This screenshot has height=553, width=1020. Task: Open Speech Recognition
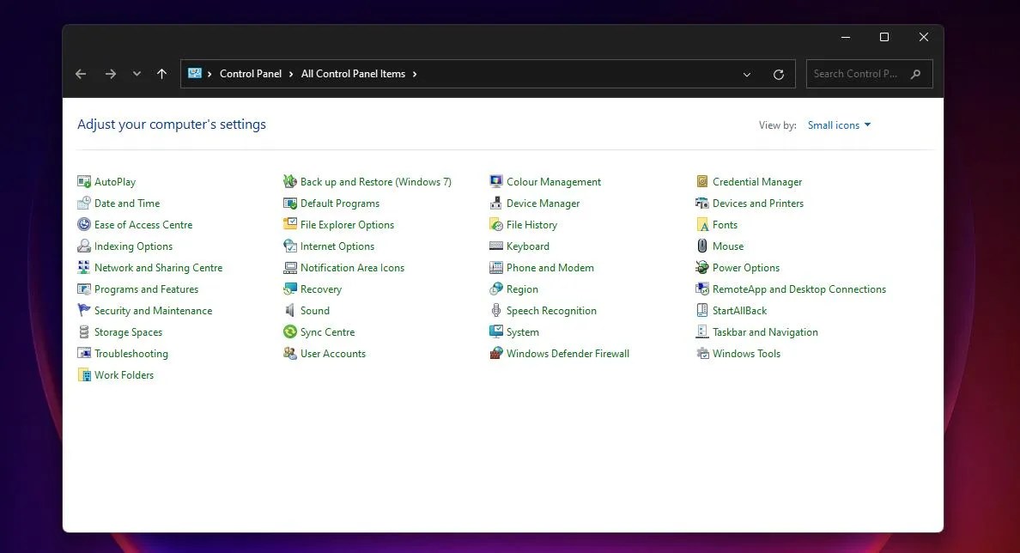tap(549, 310)
